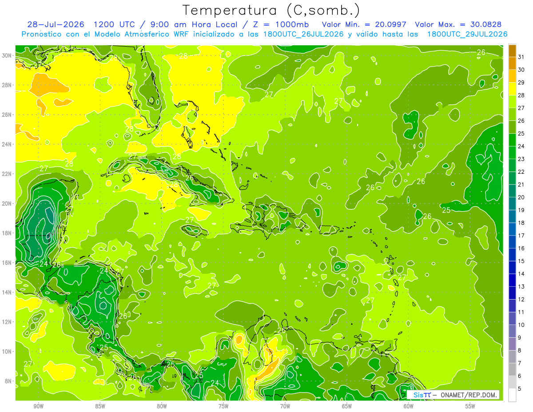The height and width of the screenshot is (412, 533).
Task: Click the "80W" longitude axis label
Action: tap(162, 406)
